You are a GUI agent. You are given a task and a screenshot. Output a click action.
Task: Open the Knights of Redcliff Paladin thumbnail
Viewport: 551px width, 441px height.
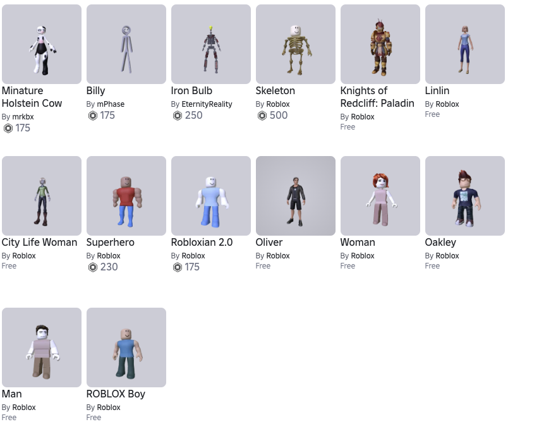coord(380,44)
